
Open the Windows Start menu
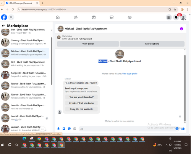pos(2,145)
